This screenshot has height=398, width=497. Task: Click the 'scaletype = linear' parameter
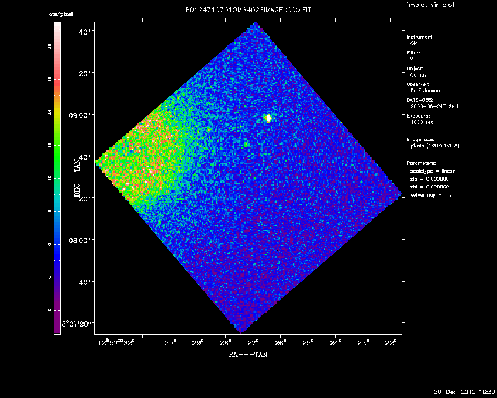pyautogui.click(x=432, y=171)
